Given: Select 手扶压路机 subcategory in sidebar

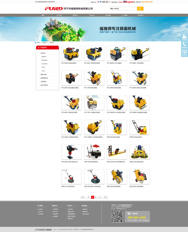Looking at the screenshot, I should point(44,64).
